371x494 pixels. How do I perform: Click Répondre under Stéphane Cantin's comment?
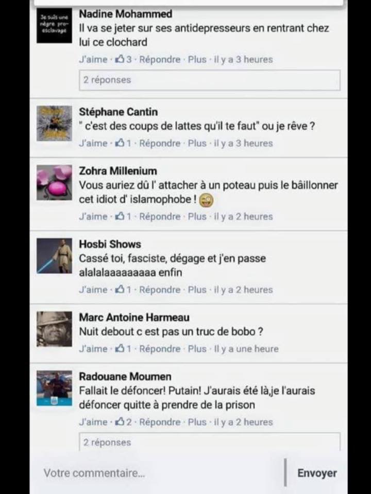click(x=160, y=144)
